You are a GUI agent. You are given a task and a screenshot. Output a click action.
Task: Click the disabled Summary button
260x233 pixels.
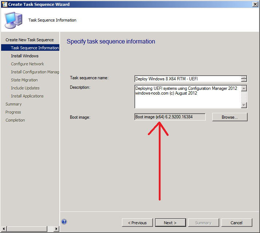204,223
